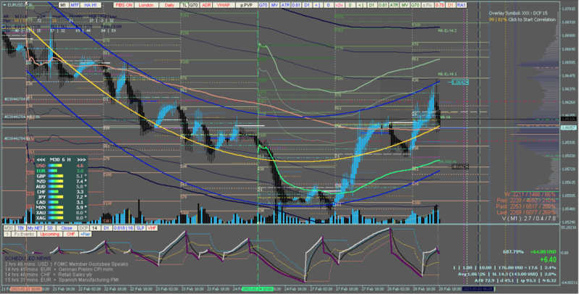Select the M1 timeframe button

pyautogui.click(x=63, y=5)
